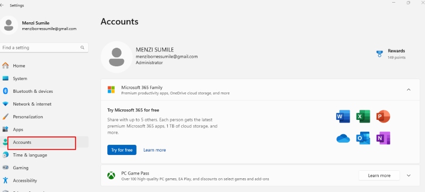The height and width of the screenshot is (192, 425).
Task: Click Learn more link under Microsoft 365
Action: click(x=155, y=150)
